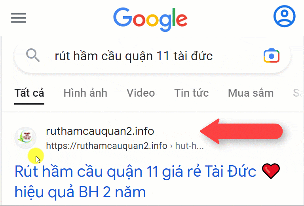Switch to the Hình ảnh tab
Image resolution: width=304 pixels, height=206 pixels.
tap(85, 93)
